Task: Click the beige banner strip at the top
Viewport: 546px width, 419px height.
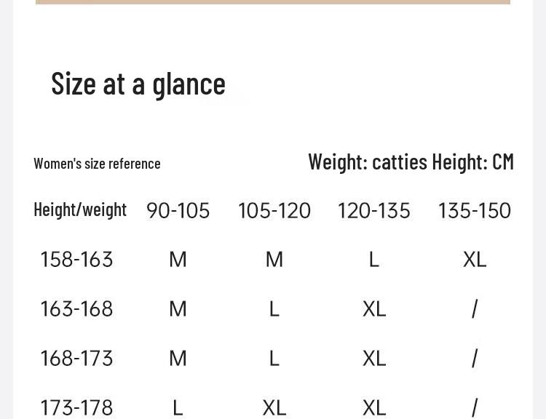Action: [x=273, y=2]
